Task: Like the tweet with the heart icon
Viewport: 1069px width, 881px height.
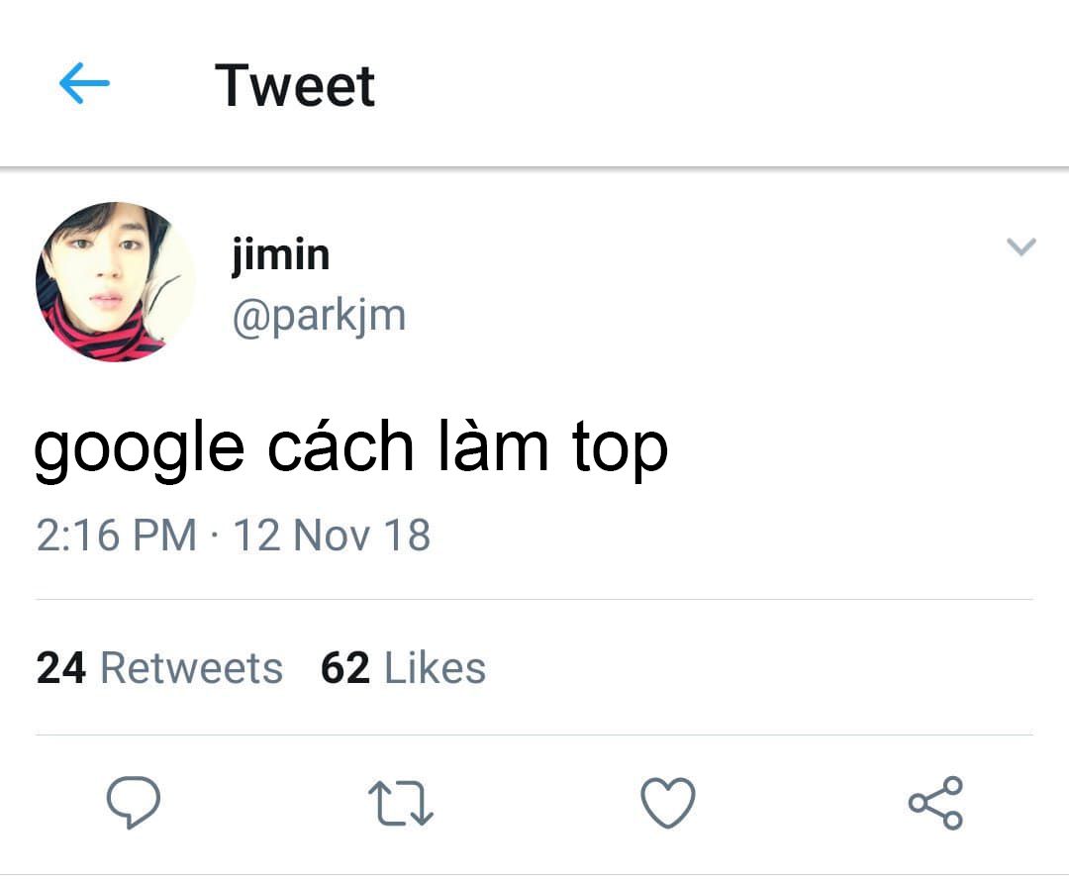Action: (668, 801)
